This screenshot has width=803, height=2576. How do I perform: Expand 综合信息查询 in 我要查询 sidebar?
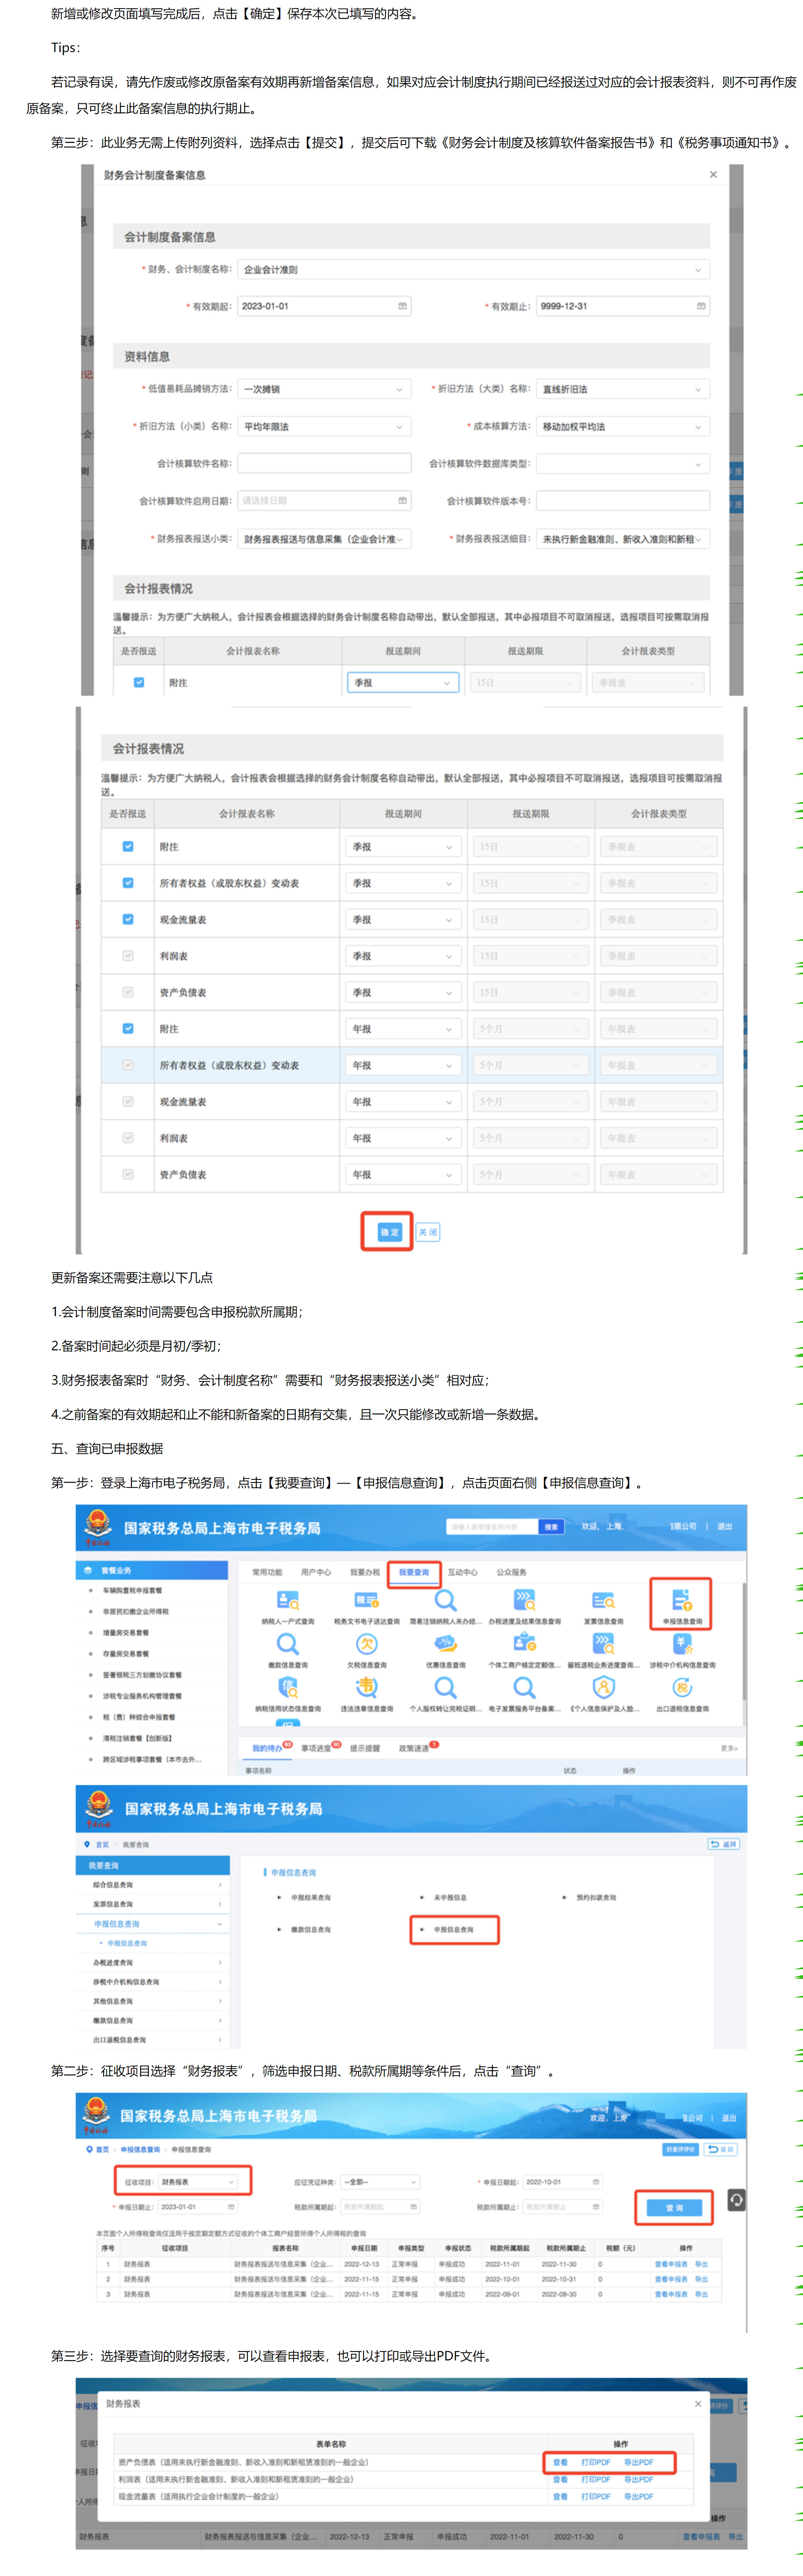(x=153, y=1885)
